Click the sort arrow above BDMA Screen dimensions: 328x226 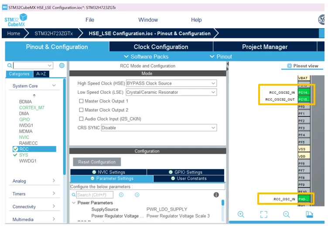34,96
